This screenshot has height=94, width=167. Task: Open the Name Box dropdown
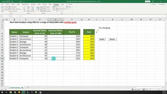[x=8, y=16]
